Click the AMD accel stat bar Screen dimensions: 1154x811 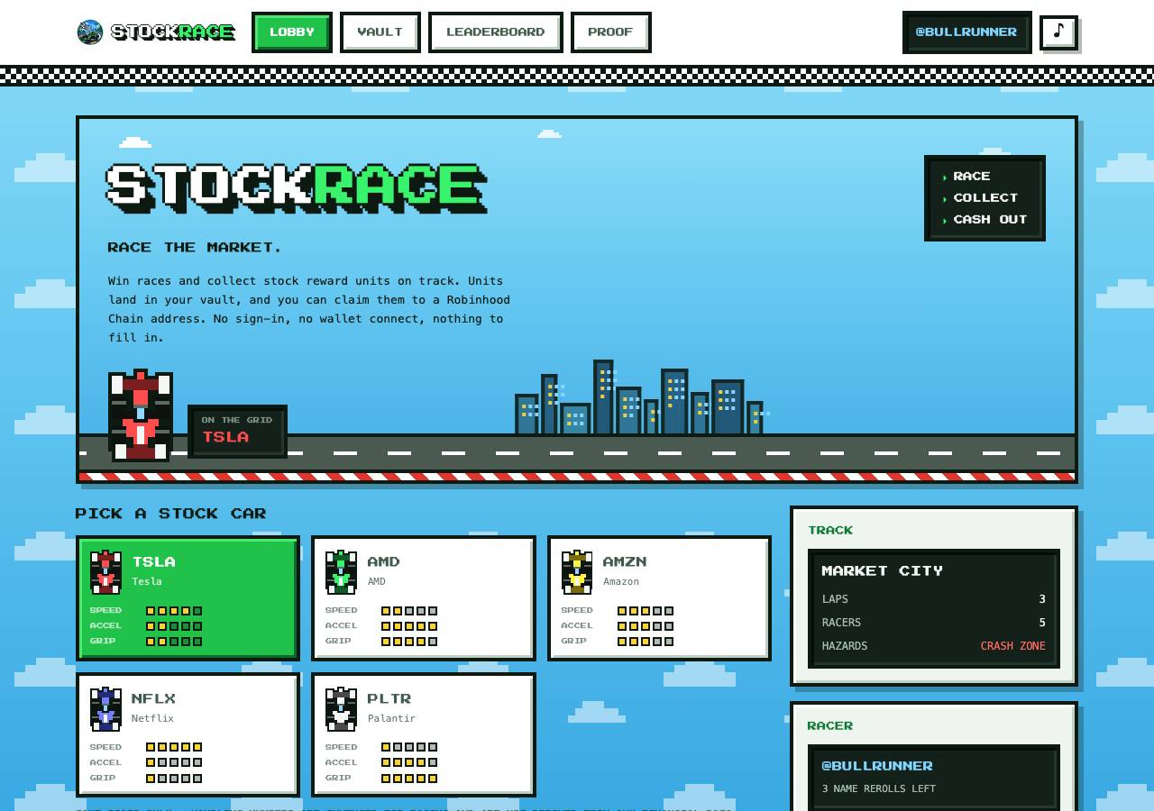point(409,626)
